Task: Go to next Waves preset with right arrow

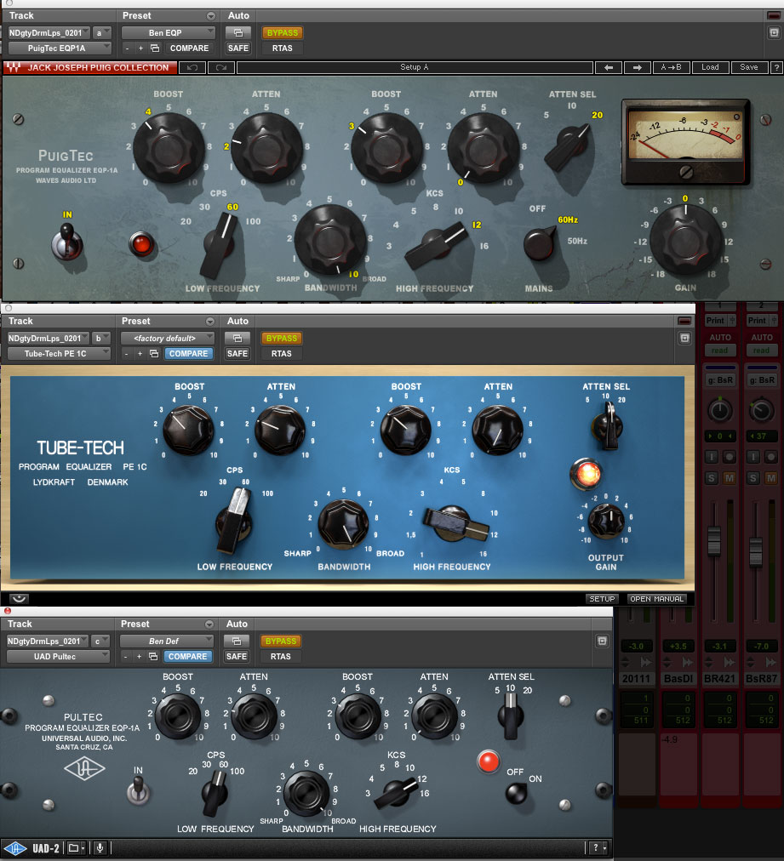Action: click(x=638, y=67)
